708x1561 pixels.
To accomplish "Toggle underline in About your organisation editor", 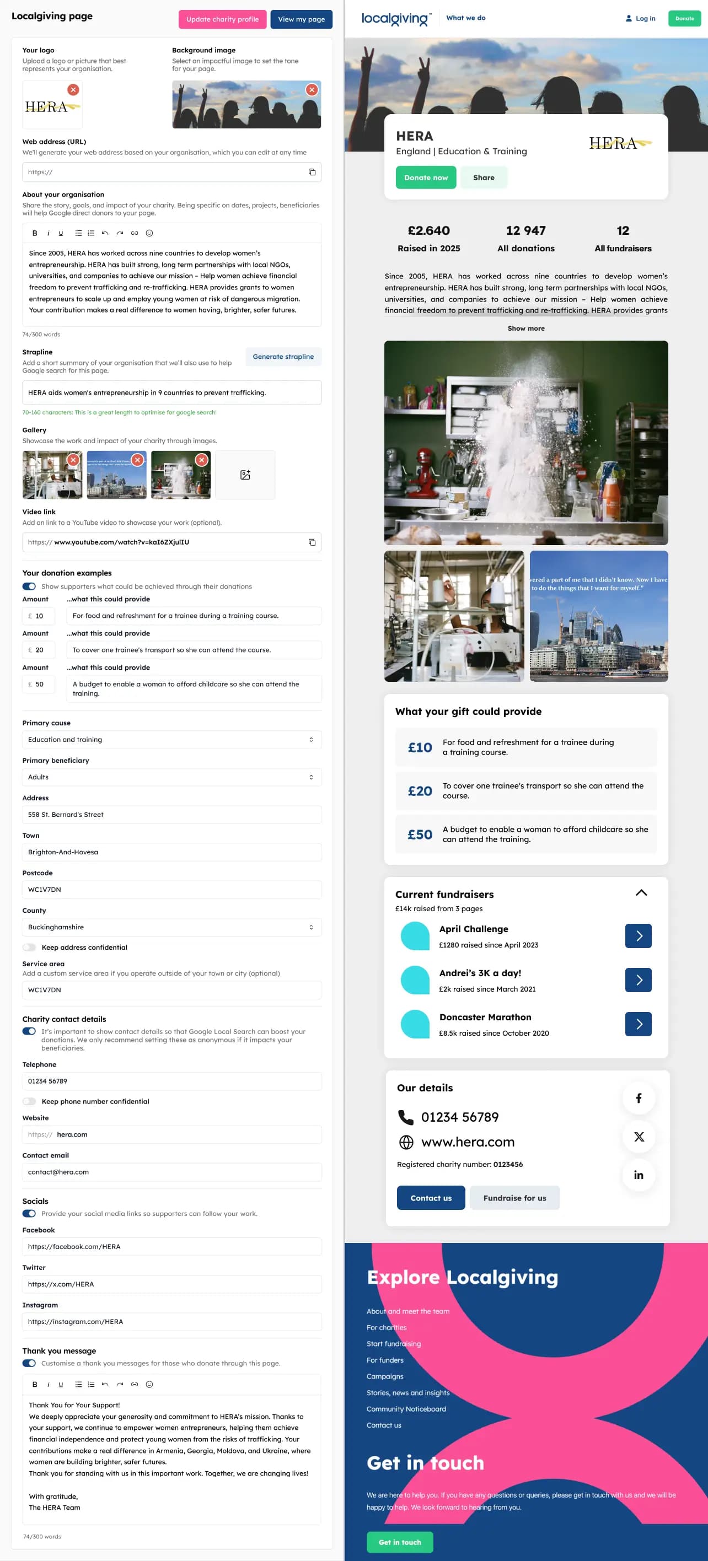I will [61, 233].
